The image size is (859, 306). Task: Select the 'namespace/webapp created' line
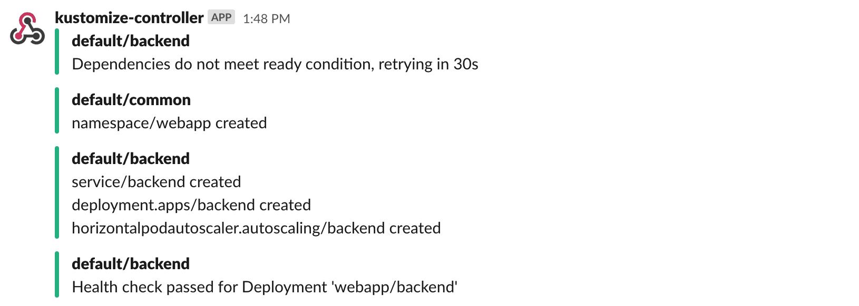(169, 123)
